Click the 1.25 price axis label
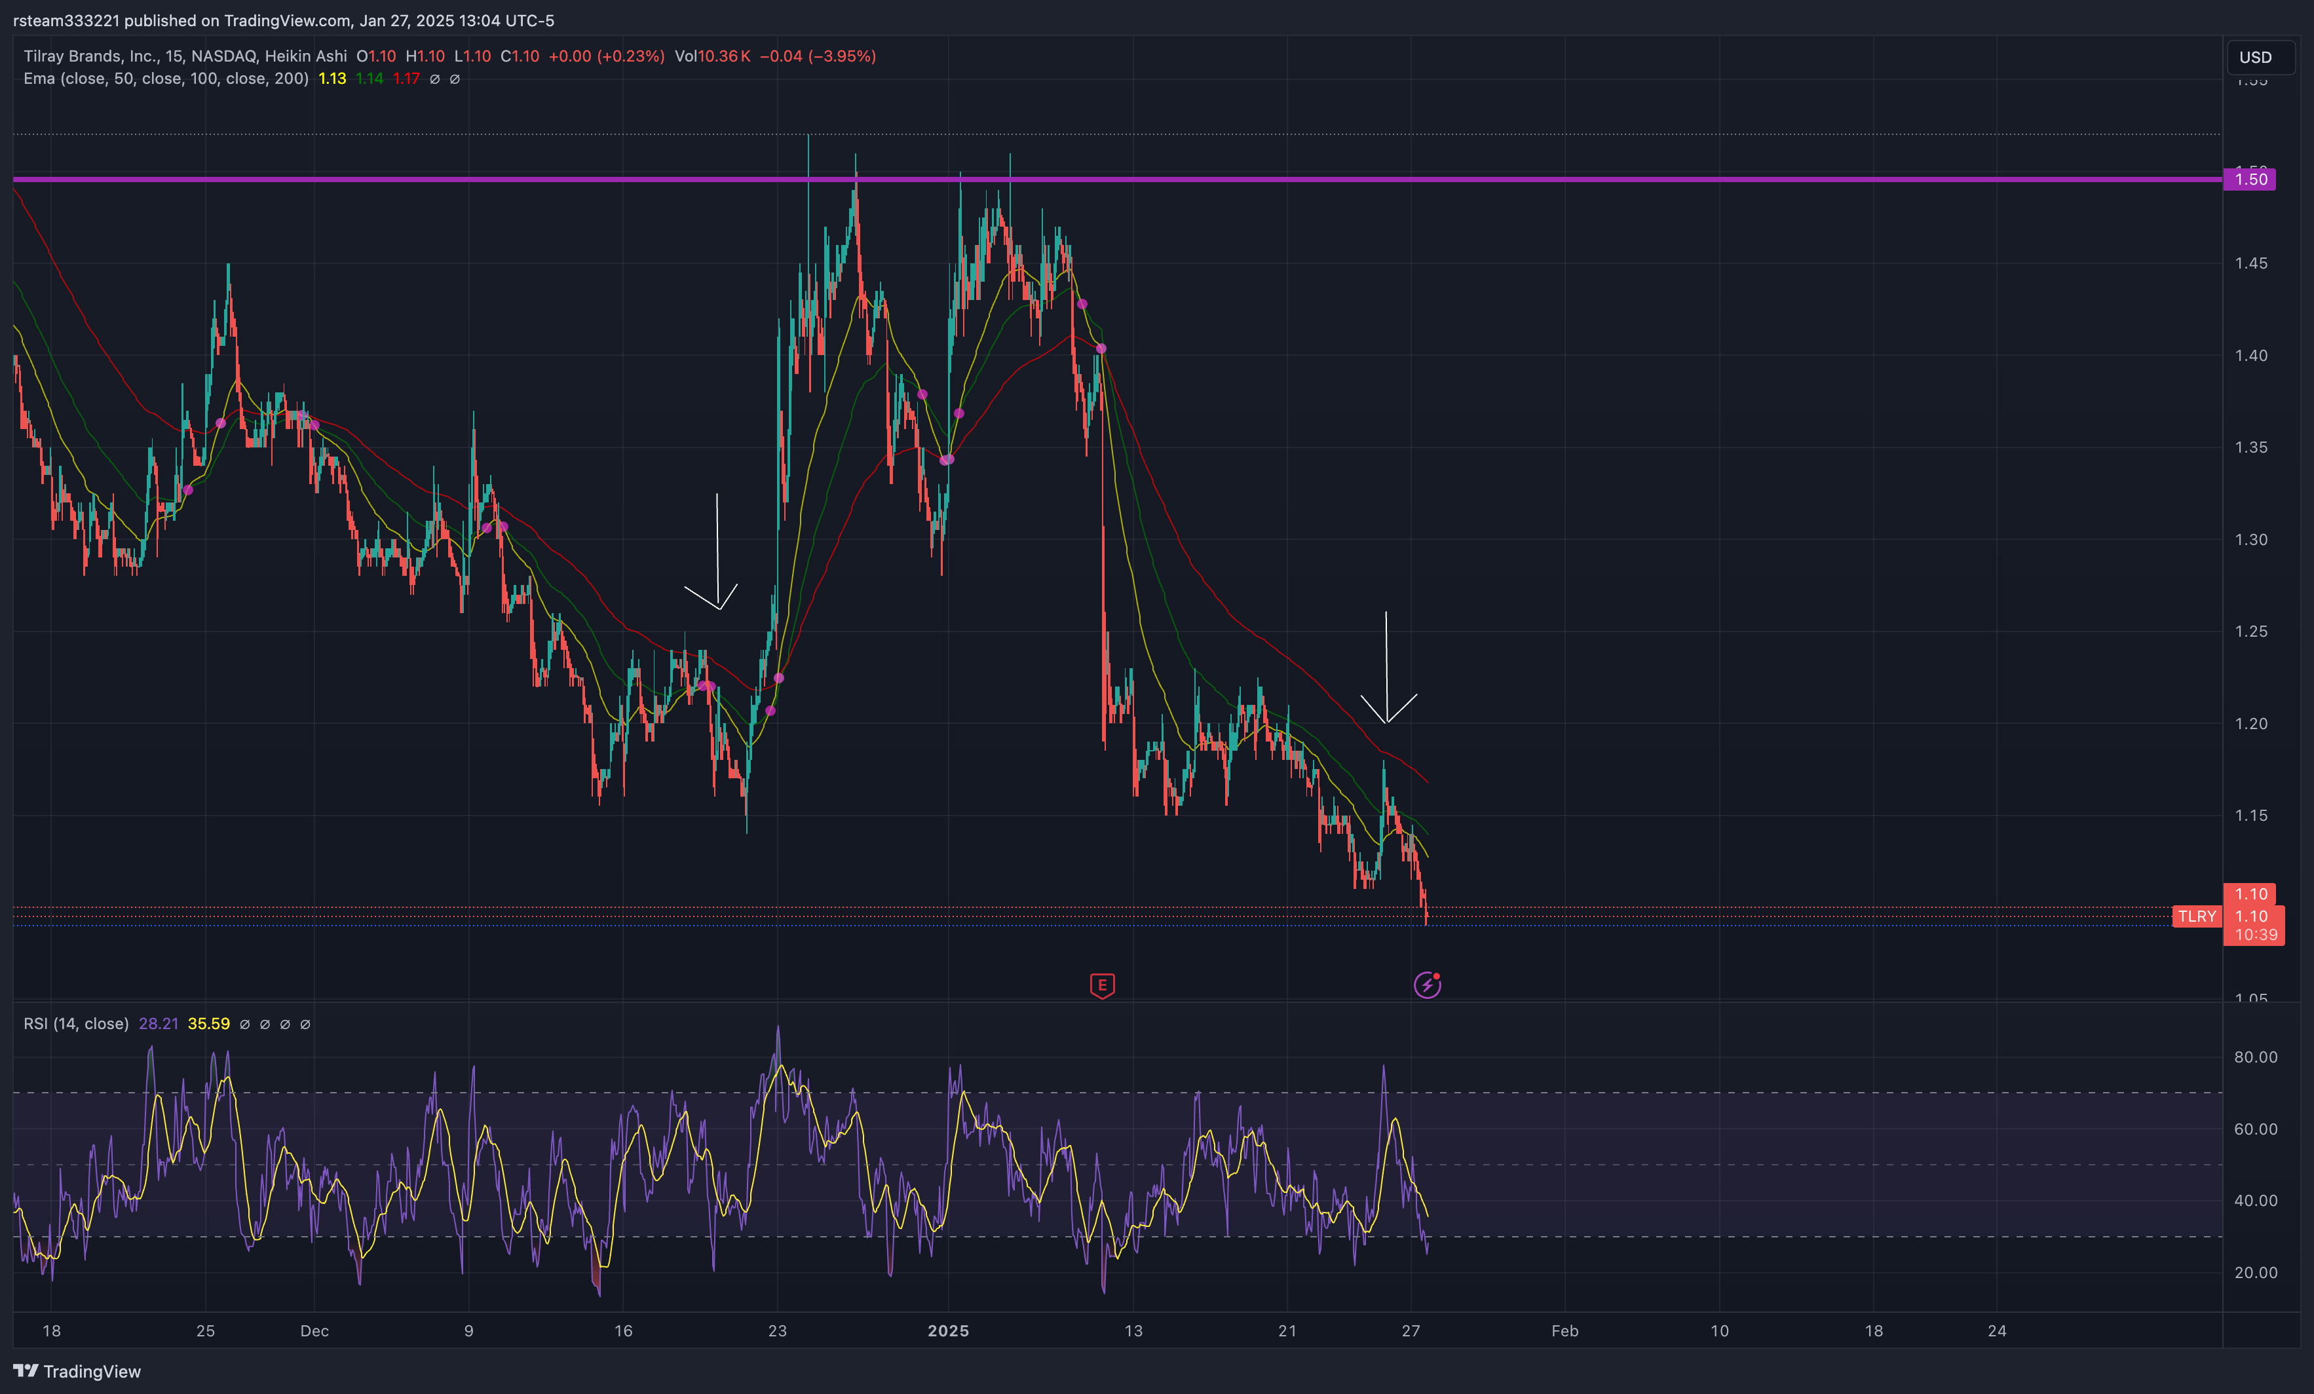This screenshot has width=2314, height=1394. (2250, 631)
